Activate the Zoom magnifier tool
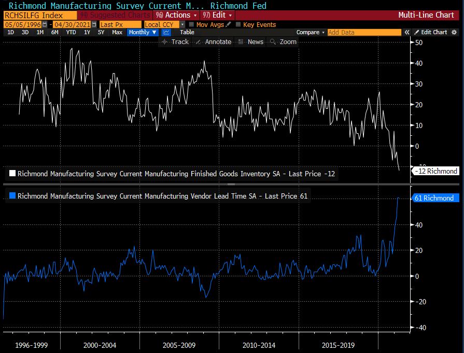This screenshot has width=464, height=353. coord(283,42)
